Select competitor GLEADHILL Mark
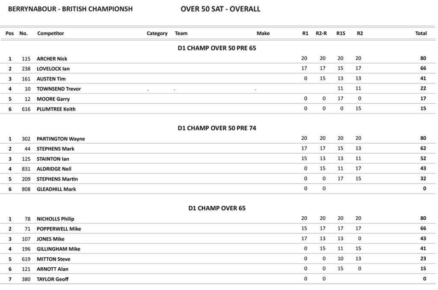Screen dimensions: 438x290 56,189
